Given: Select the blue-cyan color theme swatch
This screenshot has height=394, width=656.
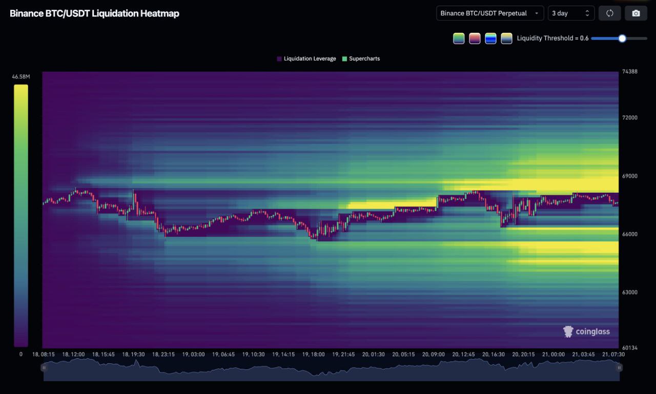Looking at the screenshot, I should [x=490, y=38].
